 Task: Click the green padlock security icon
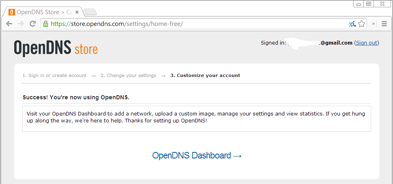pos(45,24)
